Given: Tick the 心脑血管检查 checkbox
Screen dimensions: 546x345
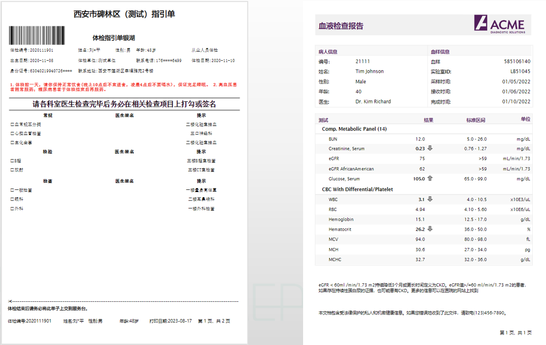Looking at the screenshot, I should tap(12, 133).
